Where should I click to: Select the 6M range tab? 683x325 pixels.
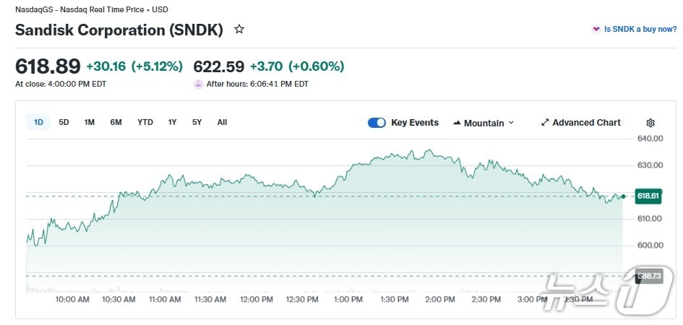pos(116,122)
